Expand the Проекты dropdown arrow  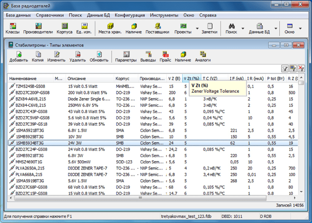tap(197, 29)
